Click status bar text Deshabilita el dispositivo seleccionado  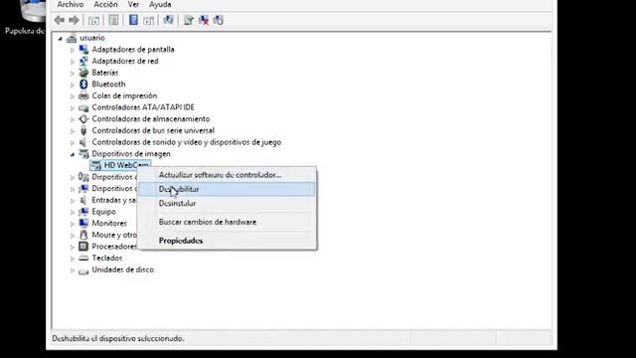[117, 338]
